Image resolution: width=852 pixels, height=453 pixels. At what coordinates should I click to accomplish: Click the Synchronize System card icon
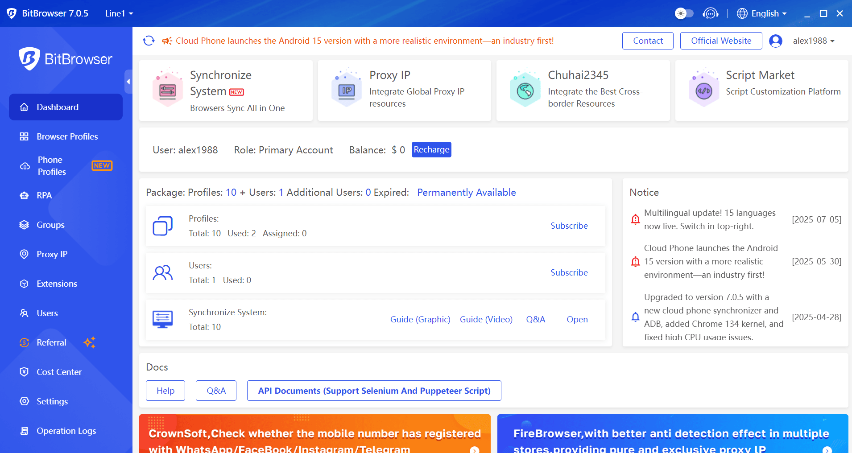[x=168, y=88]
